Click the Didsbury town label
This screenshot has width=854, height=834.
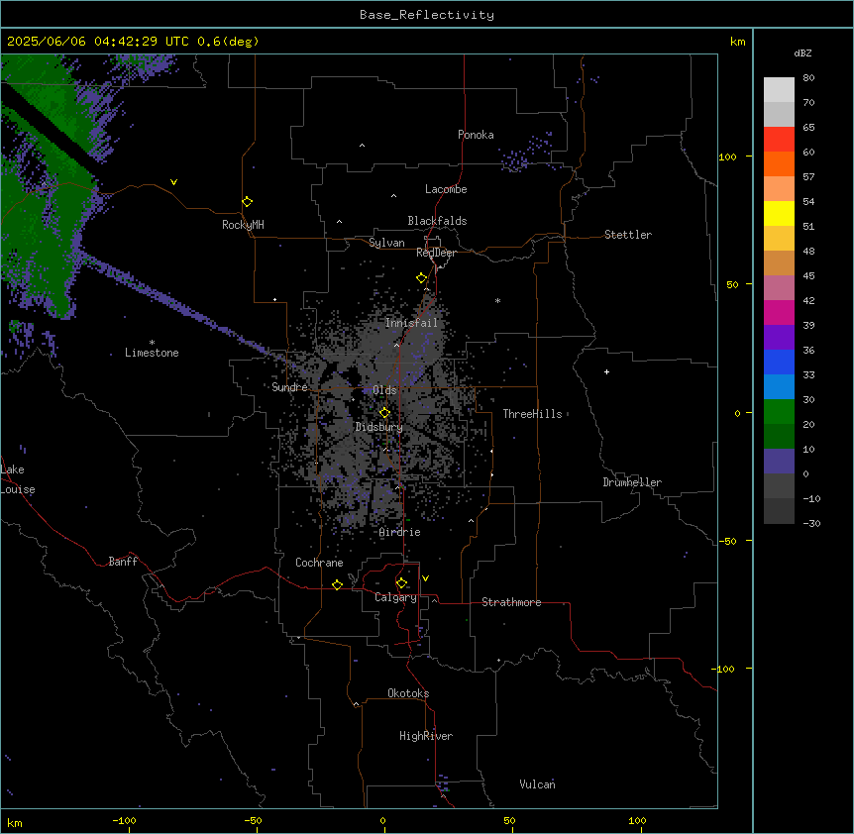click(x=379, y=427)
